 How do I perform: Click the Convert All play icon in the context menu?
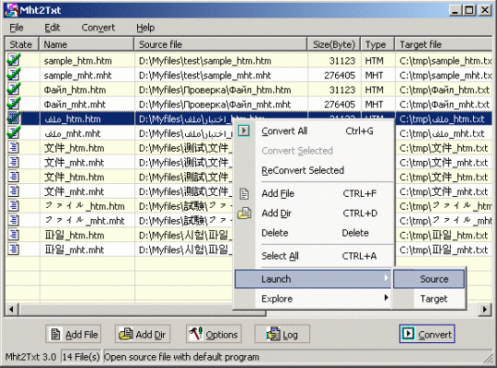coord(244,131)
